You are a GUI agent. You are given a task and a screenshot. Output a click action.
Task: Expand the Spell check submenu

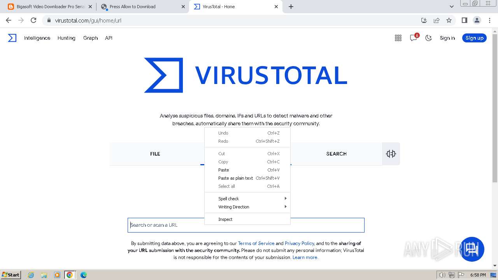(247, 198)
